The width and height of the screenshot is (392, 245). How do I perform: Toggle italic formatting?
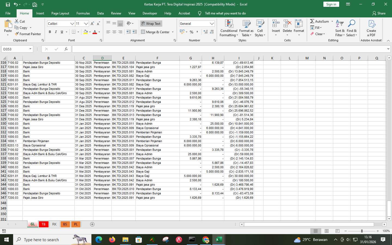[56, 32]
